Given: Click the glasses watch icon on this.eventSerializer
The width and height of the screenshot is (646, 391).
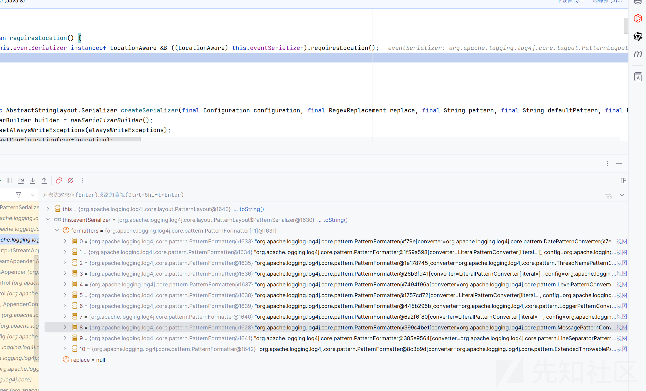Looking at the screenshot, I should pyautogui.click(x=57, y=220).
